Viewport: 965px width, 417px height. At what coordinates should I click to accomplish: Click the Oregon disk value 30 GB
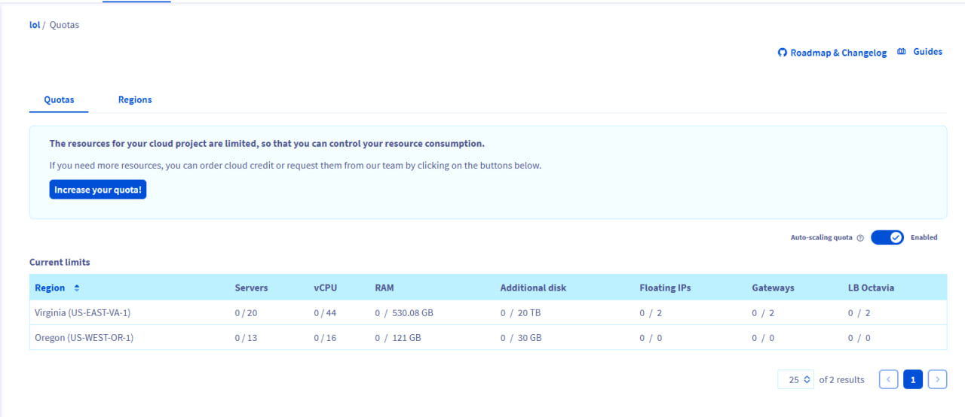point(529,338)
